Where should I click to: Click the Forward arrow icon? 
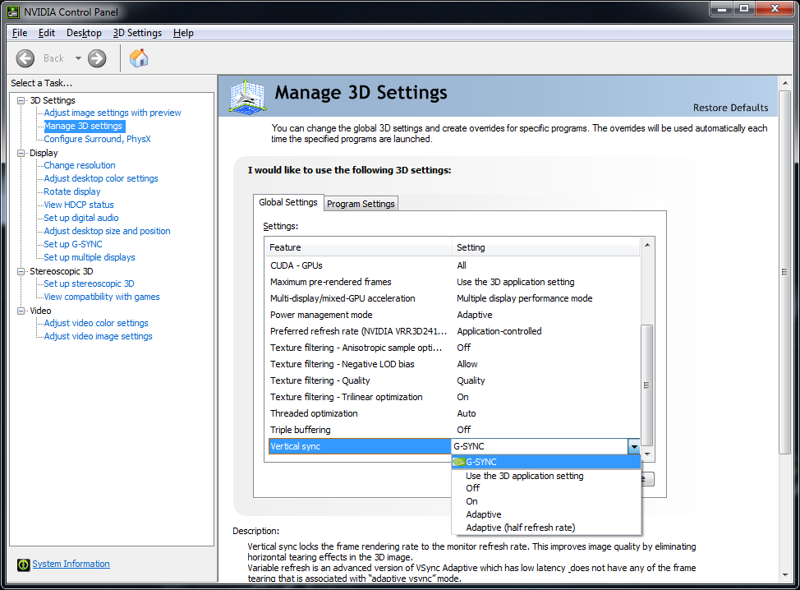[97, 58]
